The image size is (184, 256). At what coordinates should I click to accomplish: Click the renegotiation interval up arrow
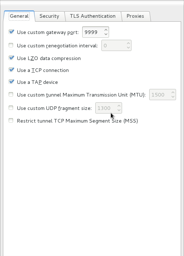(x=128, y=43)
